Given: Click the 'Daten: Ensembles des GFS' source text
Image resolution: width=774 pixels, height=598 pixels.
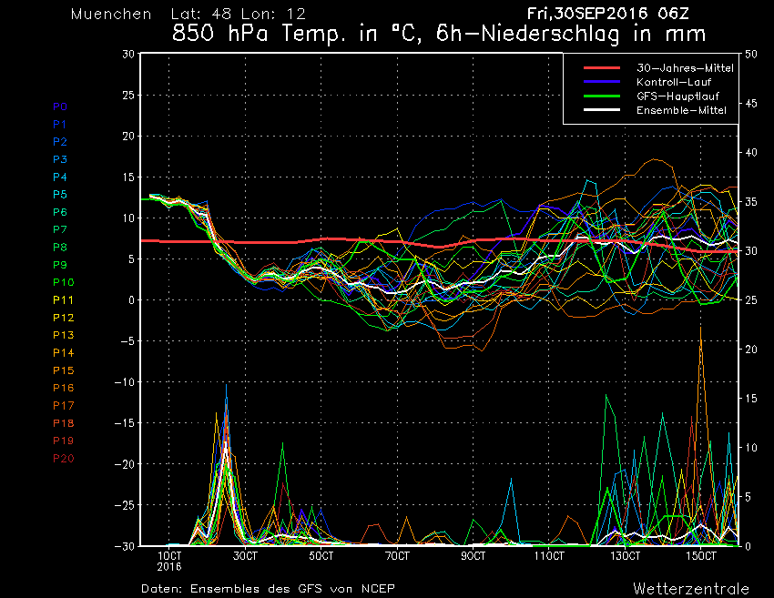Looking at the screenshot, I should point(269,588).
